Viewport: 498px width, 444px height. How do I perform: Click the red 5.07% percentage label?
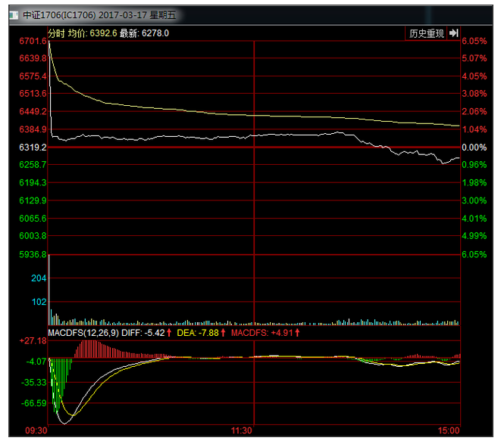(x=475, y=58)
